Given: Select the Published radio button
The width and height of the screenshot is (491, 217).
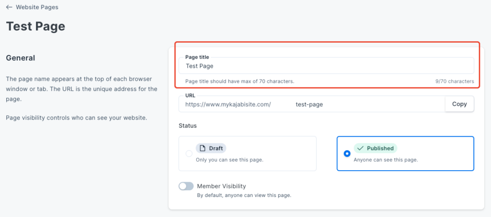Looking at the screenshot, I should [x=347, y=153].
